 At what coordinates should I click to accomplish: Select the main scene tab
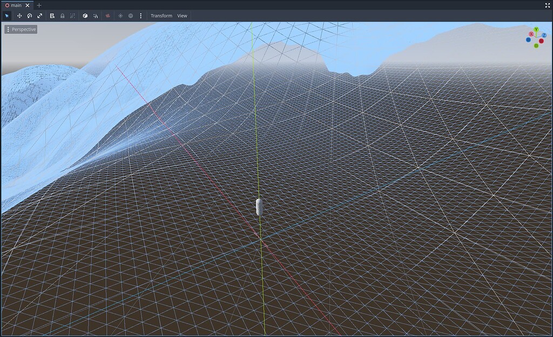tap(15, 5)
